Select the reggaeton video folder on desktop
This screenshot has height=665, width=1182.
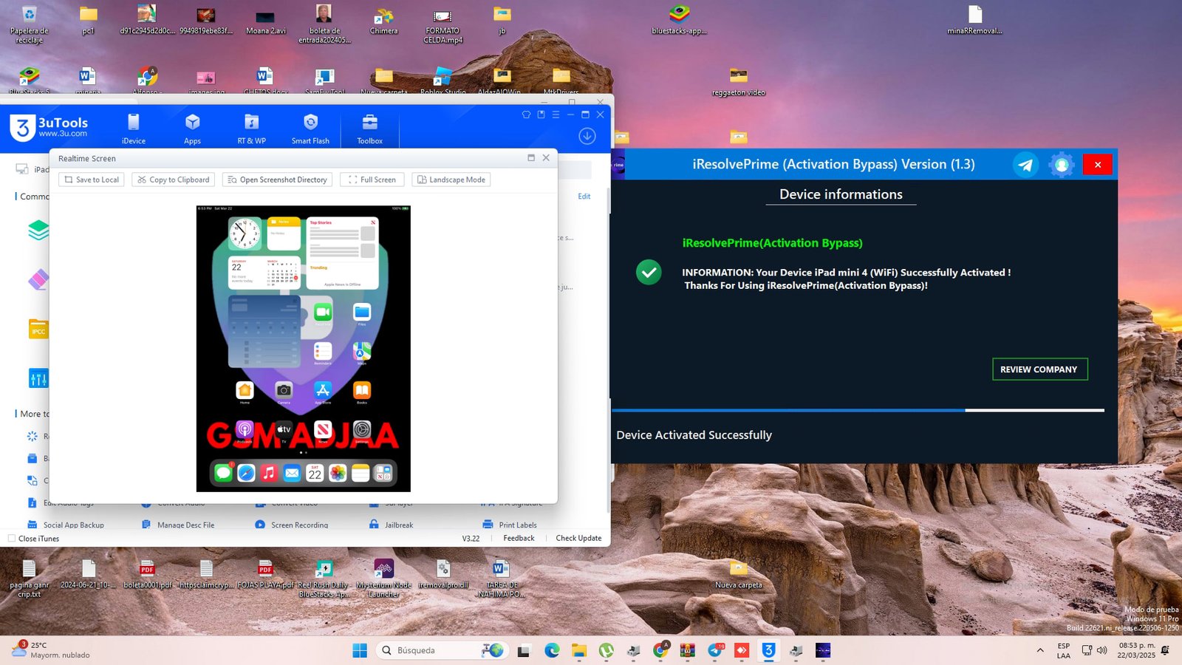(x=738, y=81)
